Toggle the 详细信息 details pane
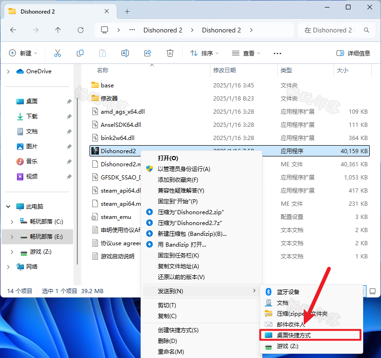This screenshot has width=381, height=358. click(x=353, y=53)
